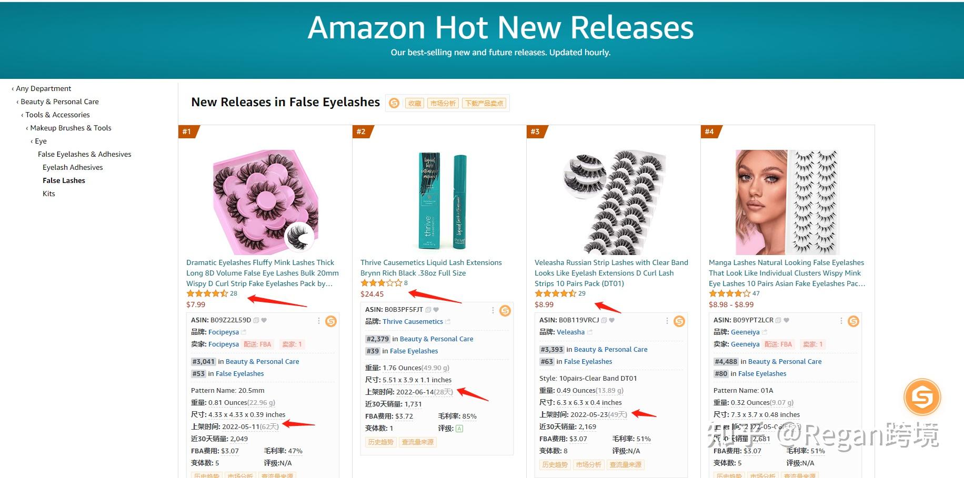Copy ASIN B09Z22L59D with copy icon
The image size is (964, 478).
[256, 320]
